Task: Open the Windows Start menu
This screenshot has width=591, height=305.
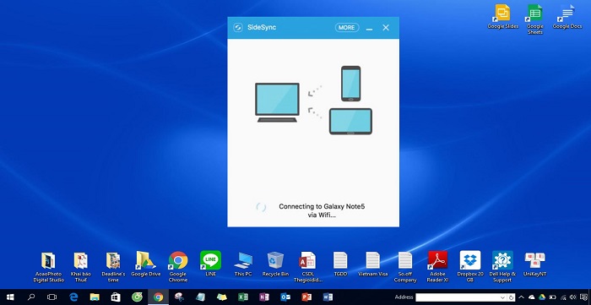Action: tap(10, 297)
